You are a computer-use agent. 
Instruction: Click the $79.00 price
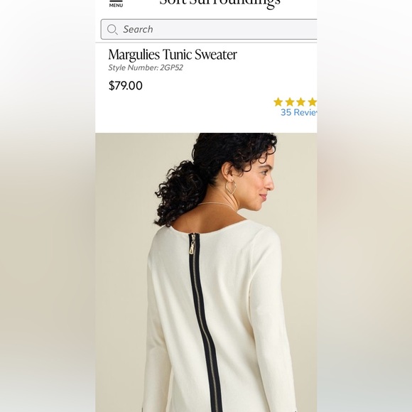pos(125,86)
